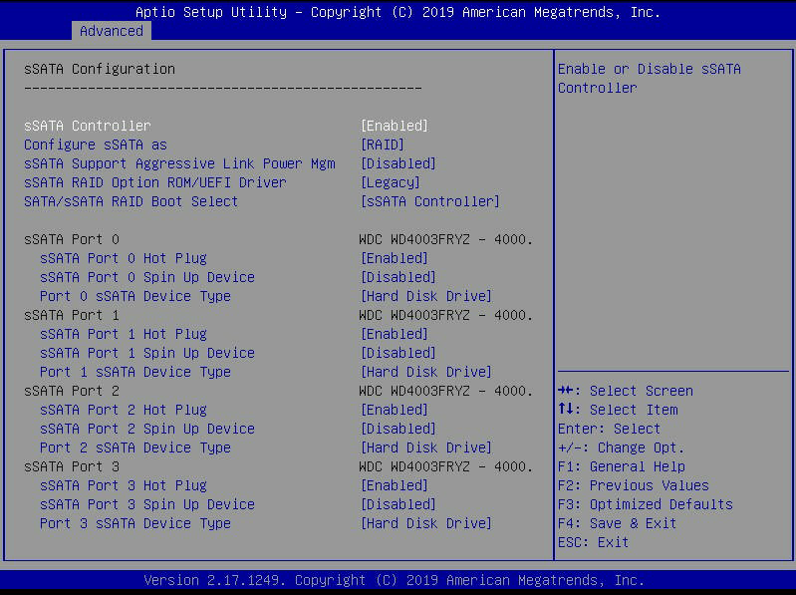
Task: Toggle sSATA Port 0 Hot Plug setting
Action: [394, 258]
